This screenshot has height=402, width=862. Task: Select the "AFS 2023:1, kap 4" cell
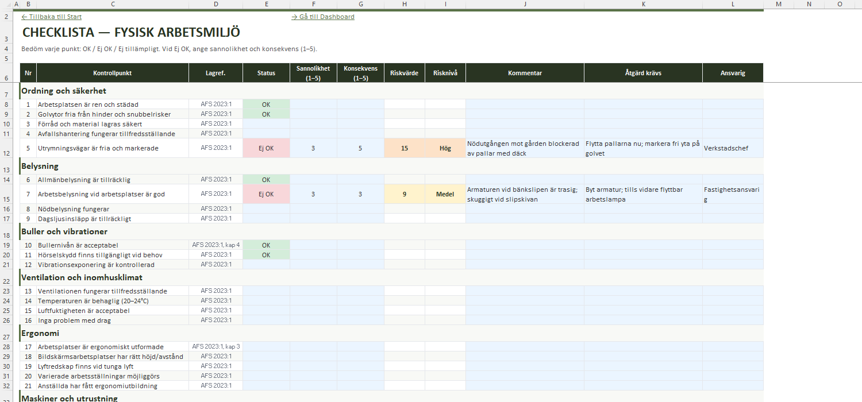click(x=215, y=245)
